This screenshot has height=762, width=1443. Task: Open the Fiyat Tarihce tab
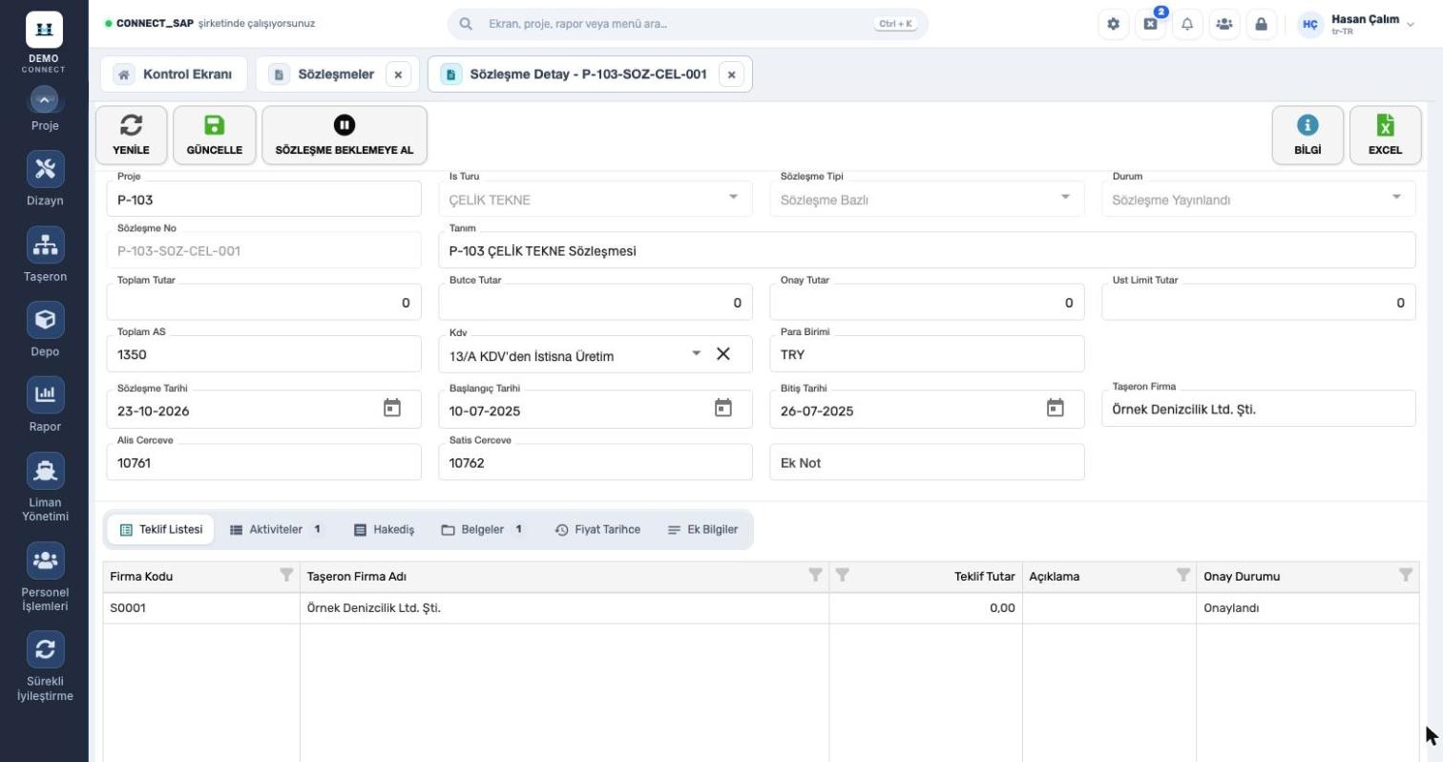pos(597,529)
